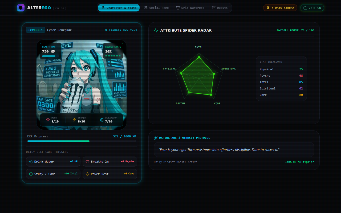Click the +10% XP Multiplier text
341x213 pixels.
299,162
